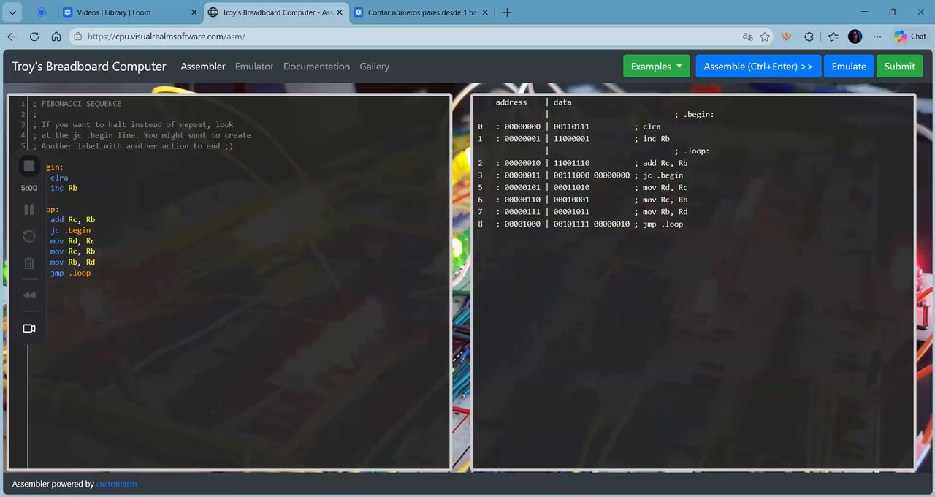Open the Extensions puzzle icon

click(809, 37)
